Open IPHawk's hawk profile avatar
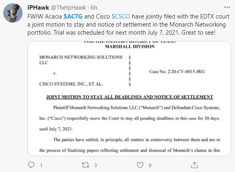Screen dimensions: 235x172 click(x=13, y=13)
